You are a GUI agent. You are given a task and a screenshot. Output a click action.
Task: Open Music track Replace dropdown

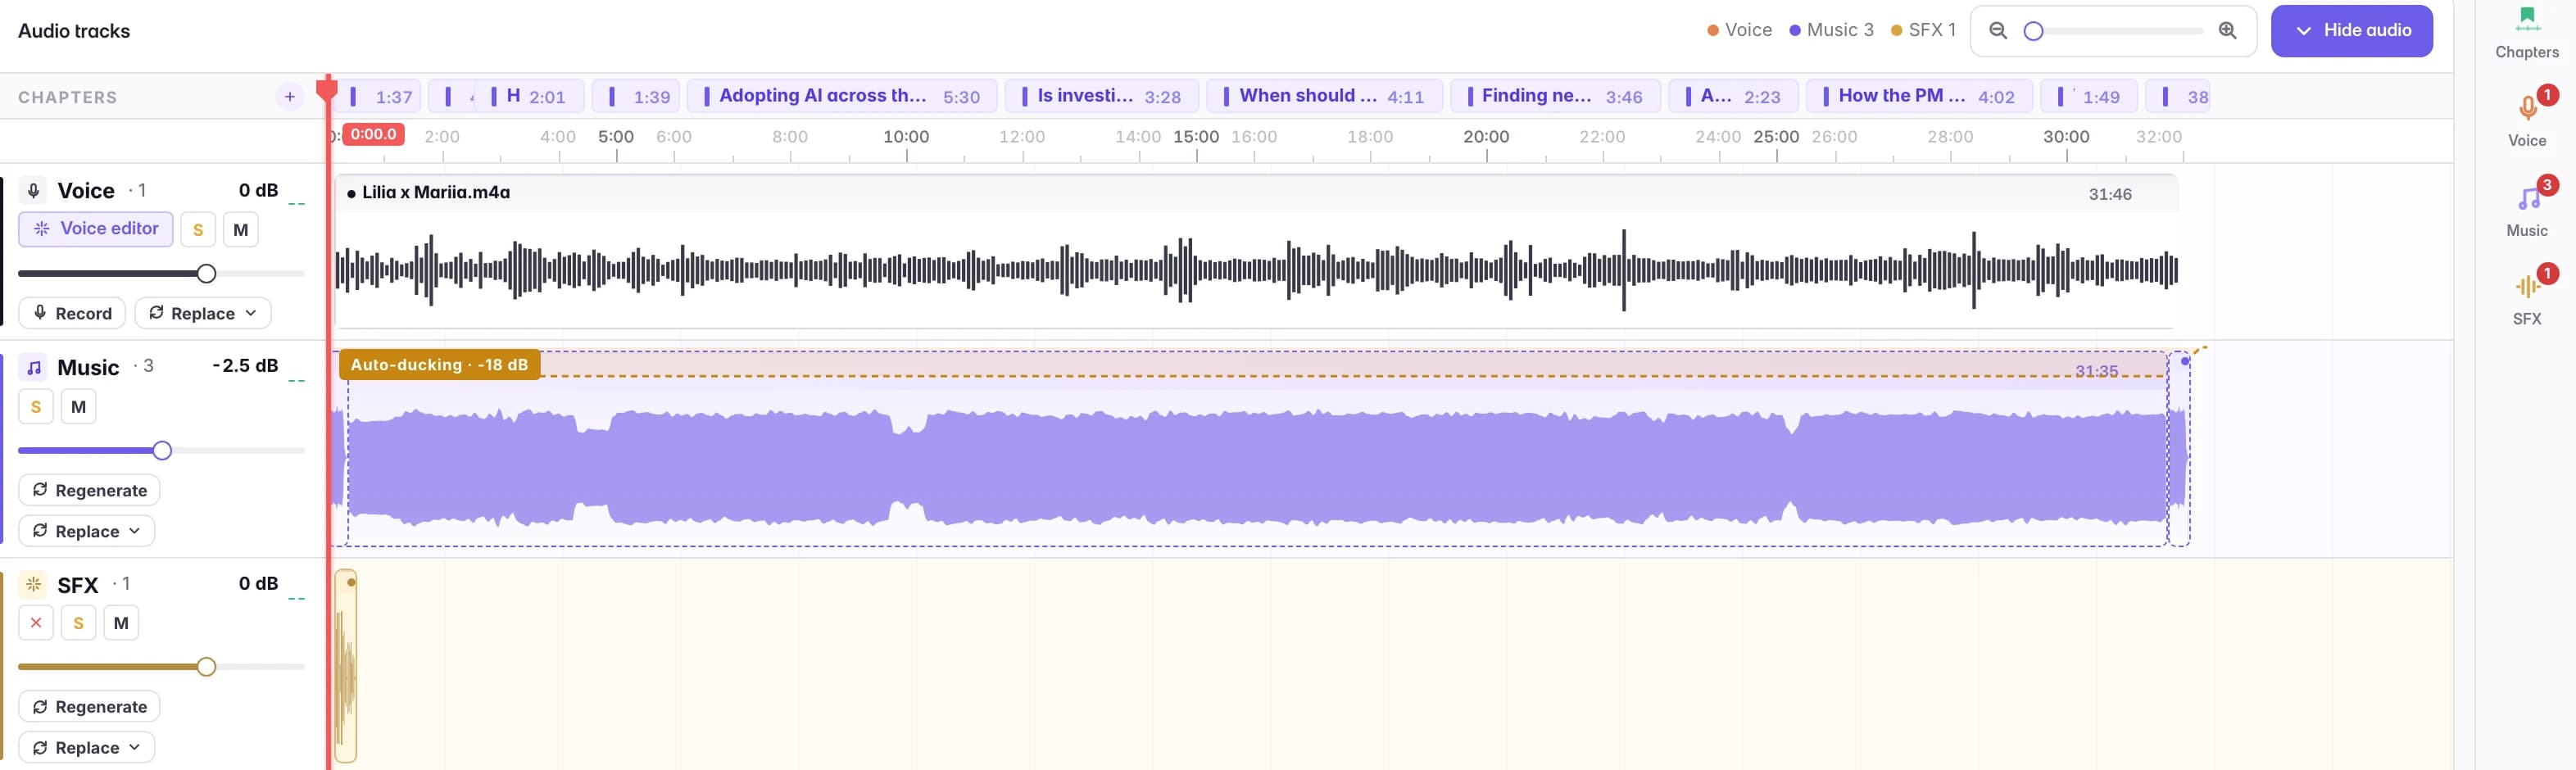87,531
